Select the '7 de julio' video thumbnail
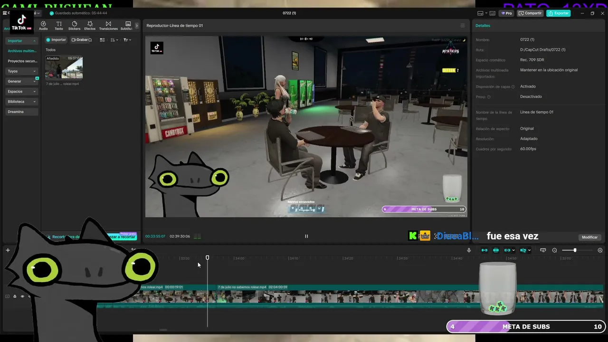 (x=64, y=67)
